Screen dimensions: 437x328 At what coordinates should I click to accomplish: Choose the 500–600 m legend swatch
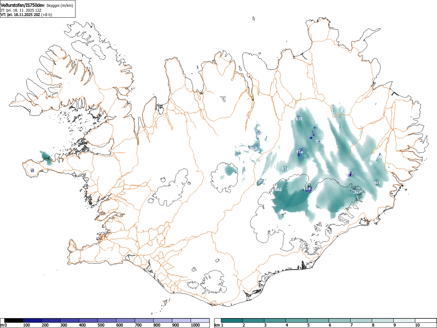[107, 320]
